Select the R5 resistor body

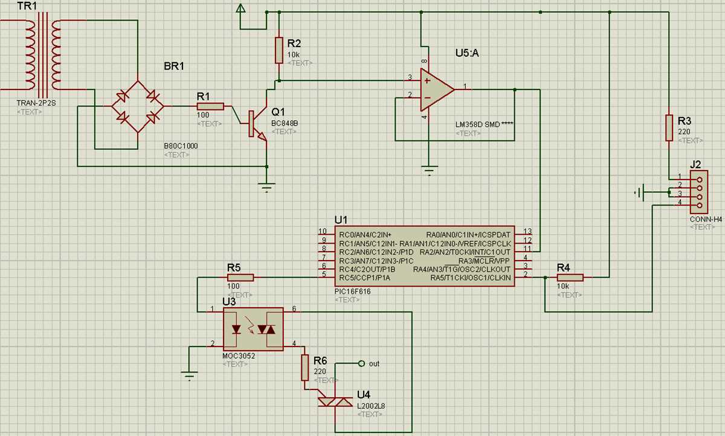coord(240,278)
